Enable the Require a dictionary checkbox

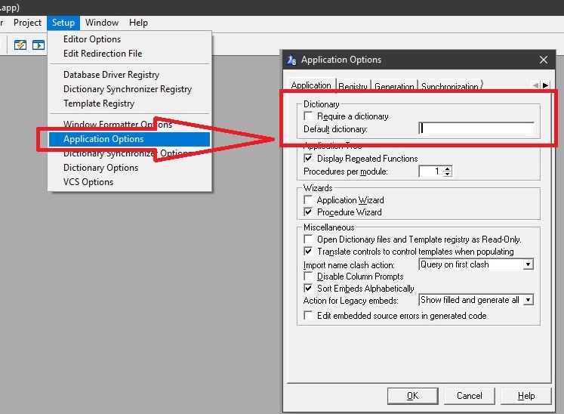pyautogui.click(x=308, y=116)
